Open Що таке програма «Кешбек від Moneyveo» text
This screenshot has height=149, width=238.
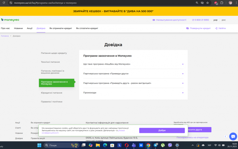pos(107,64)
